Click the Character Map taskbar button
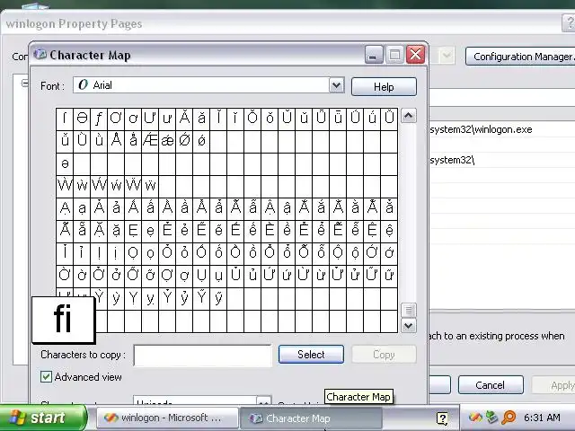 coord(311,418)
